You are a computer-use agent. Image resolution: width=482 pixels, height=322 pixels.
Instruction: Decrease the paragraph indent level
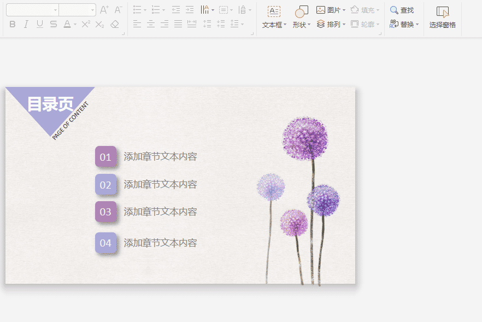pyautogui.click(x=176, y=10)
